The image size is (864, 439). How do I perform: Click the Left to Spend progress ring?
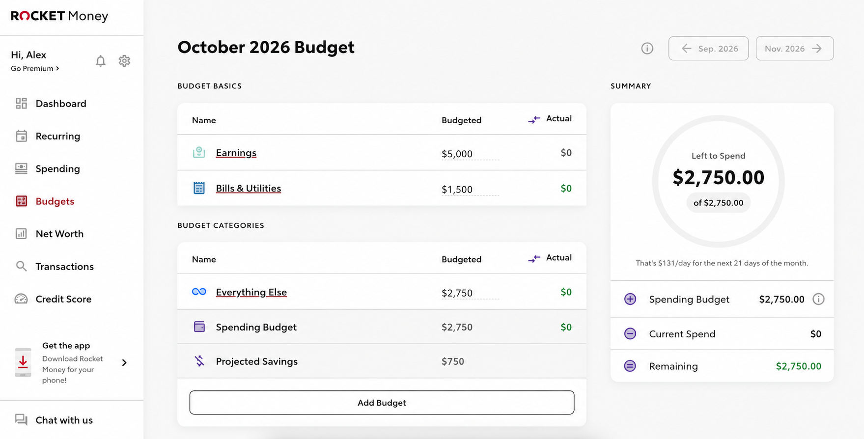point(718,181)
